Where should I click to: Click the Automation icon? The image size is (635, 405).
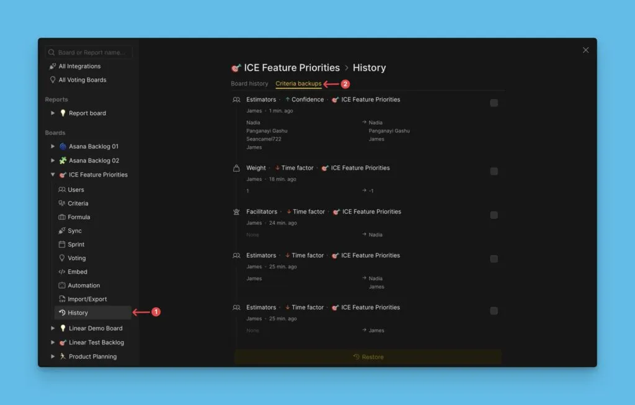tap(62, 285)
